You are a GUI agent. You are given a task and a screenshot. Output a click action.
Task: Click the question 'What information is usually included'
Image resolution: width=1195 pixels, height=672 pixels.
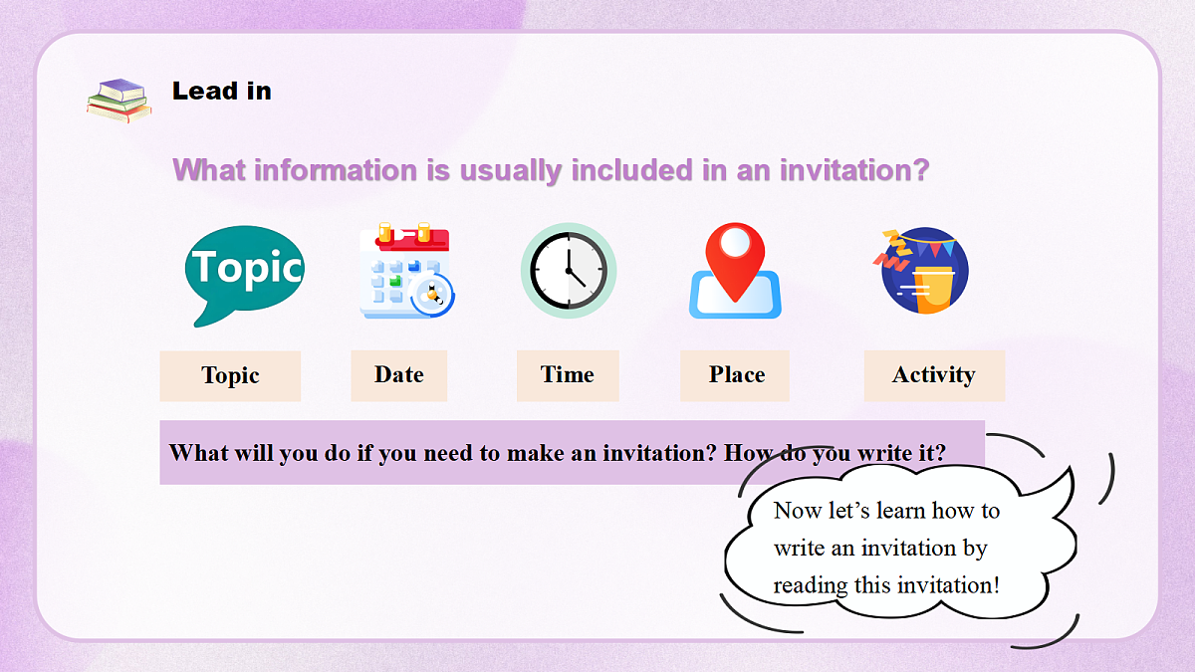(x=551, y=170)
